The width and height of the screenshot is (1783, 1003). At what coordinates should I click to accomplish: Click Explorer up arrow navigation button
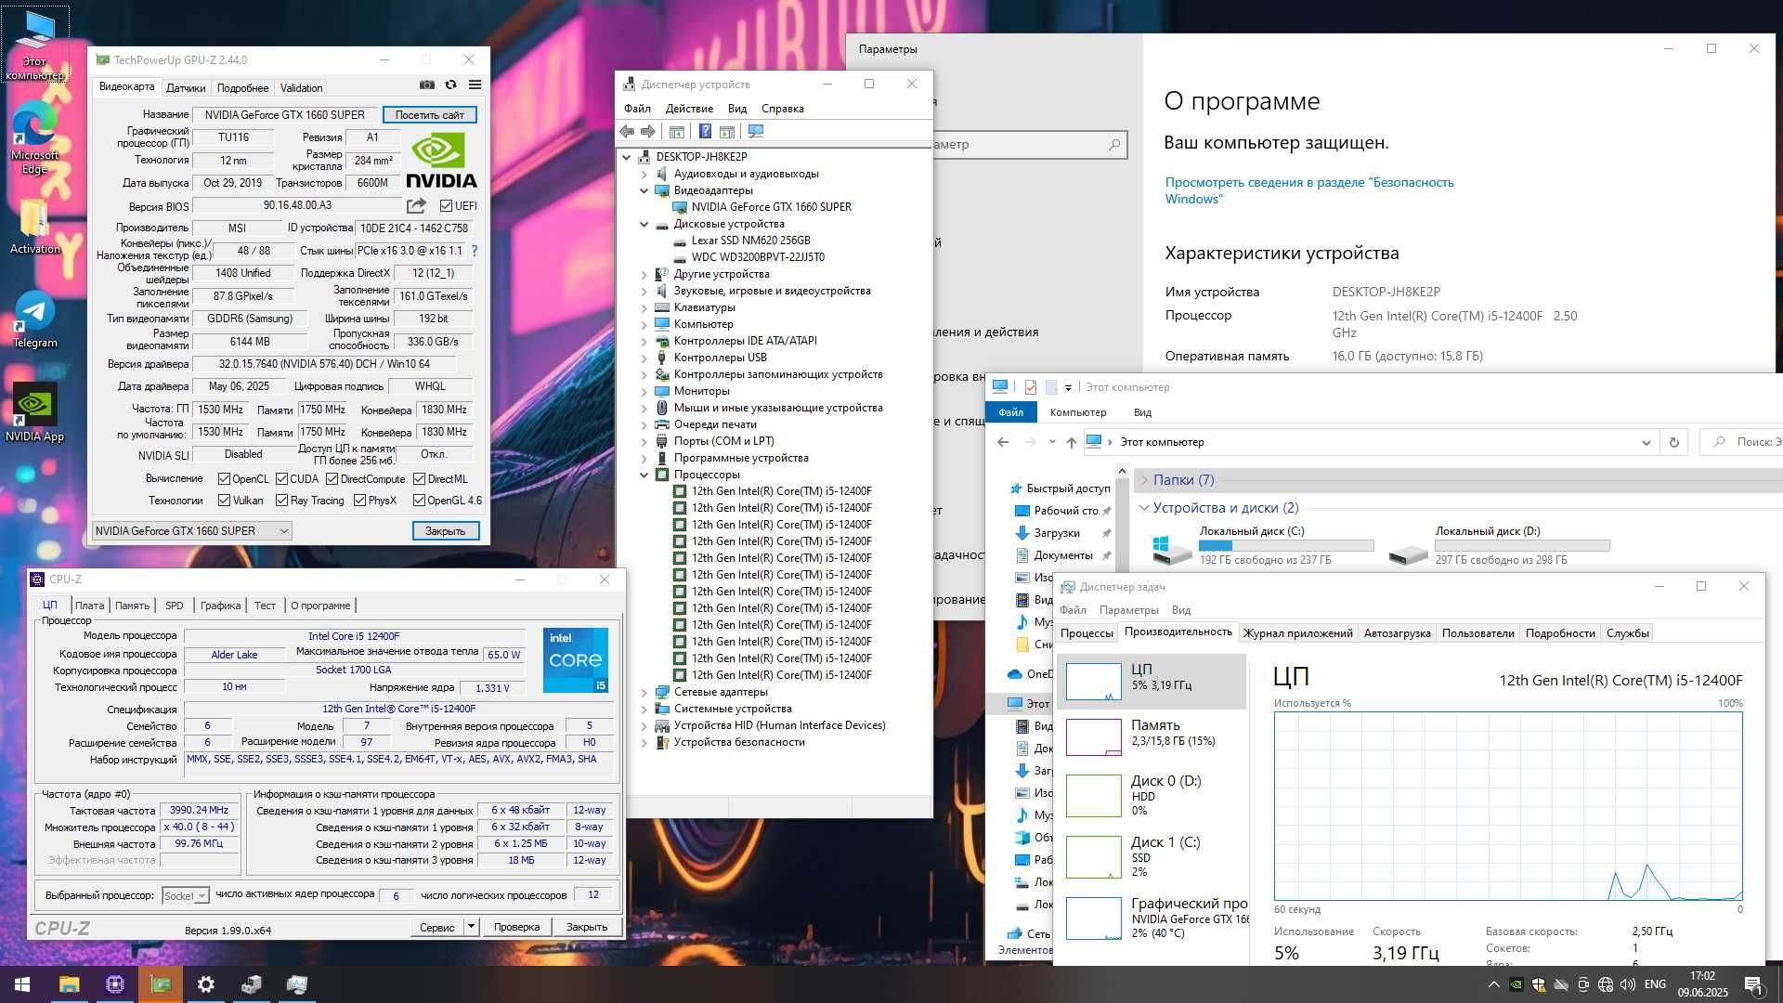tap(1072, 442)
